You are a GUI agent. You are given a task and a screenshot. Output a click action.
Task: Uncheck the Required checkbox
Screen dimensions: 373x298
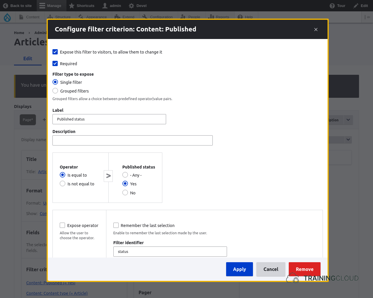click(x=55, y=63)
